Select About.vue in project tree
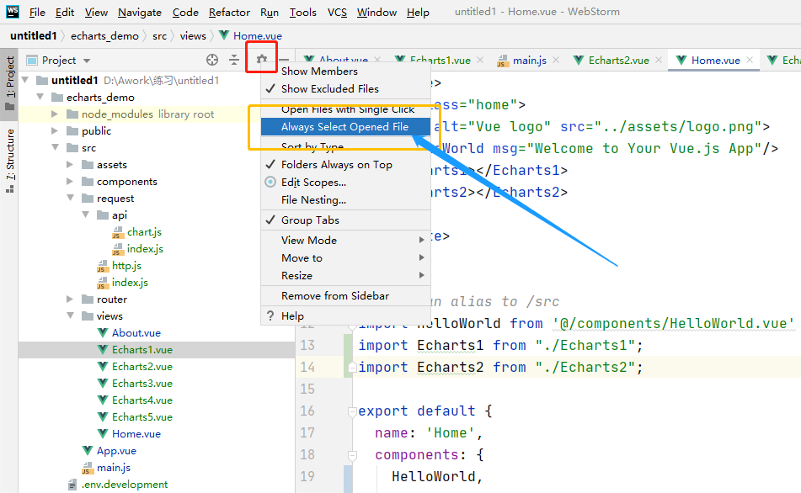 coord(136,333)
